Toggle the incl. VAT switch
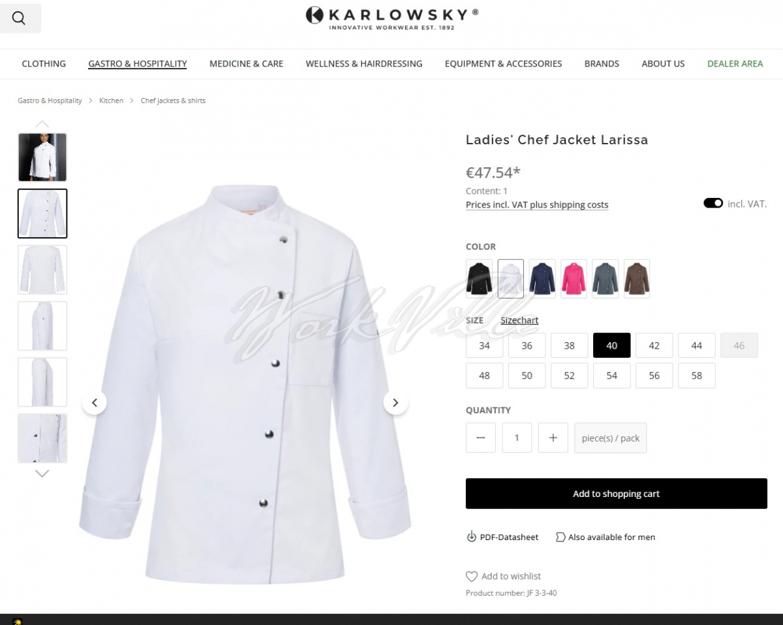 [713, 204]
